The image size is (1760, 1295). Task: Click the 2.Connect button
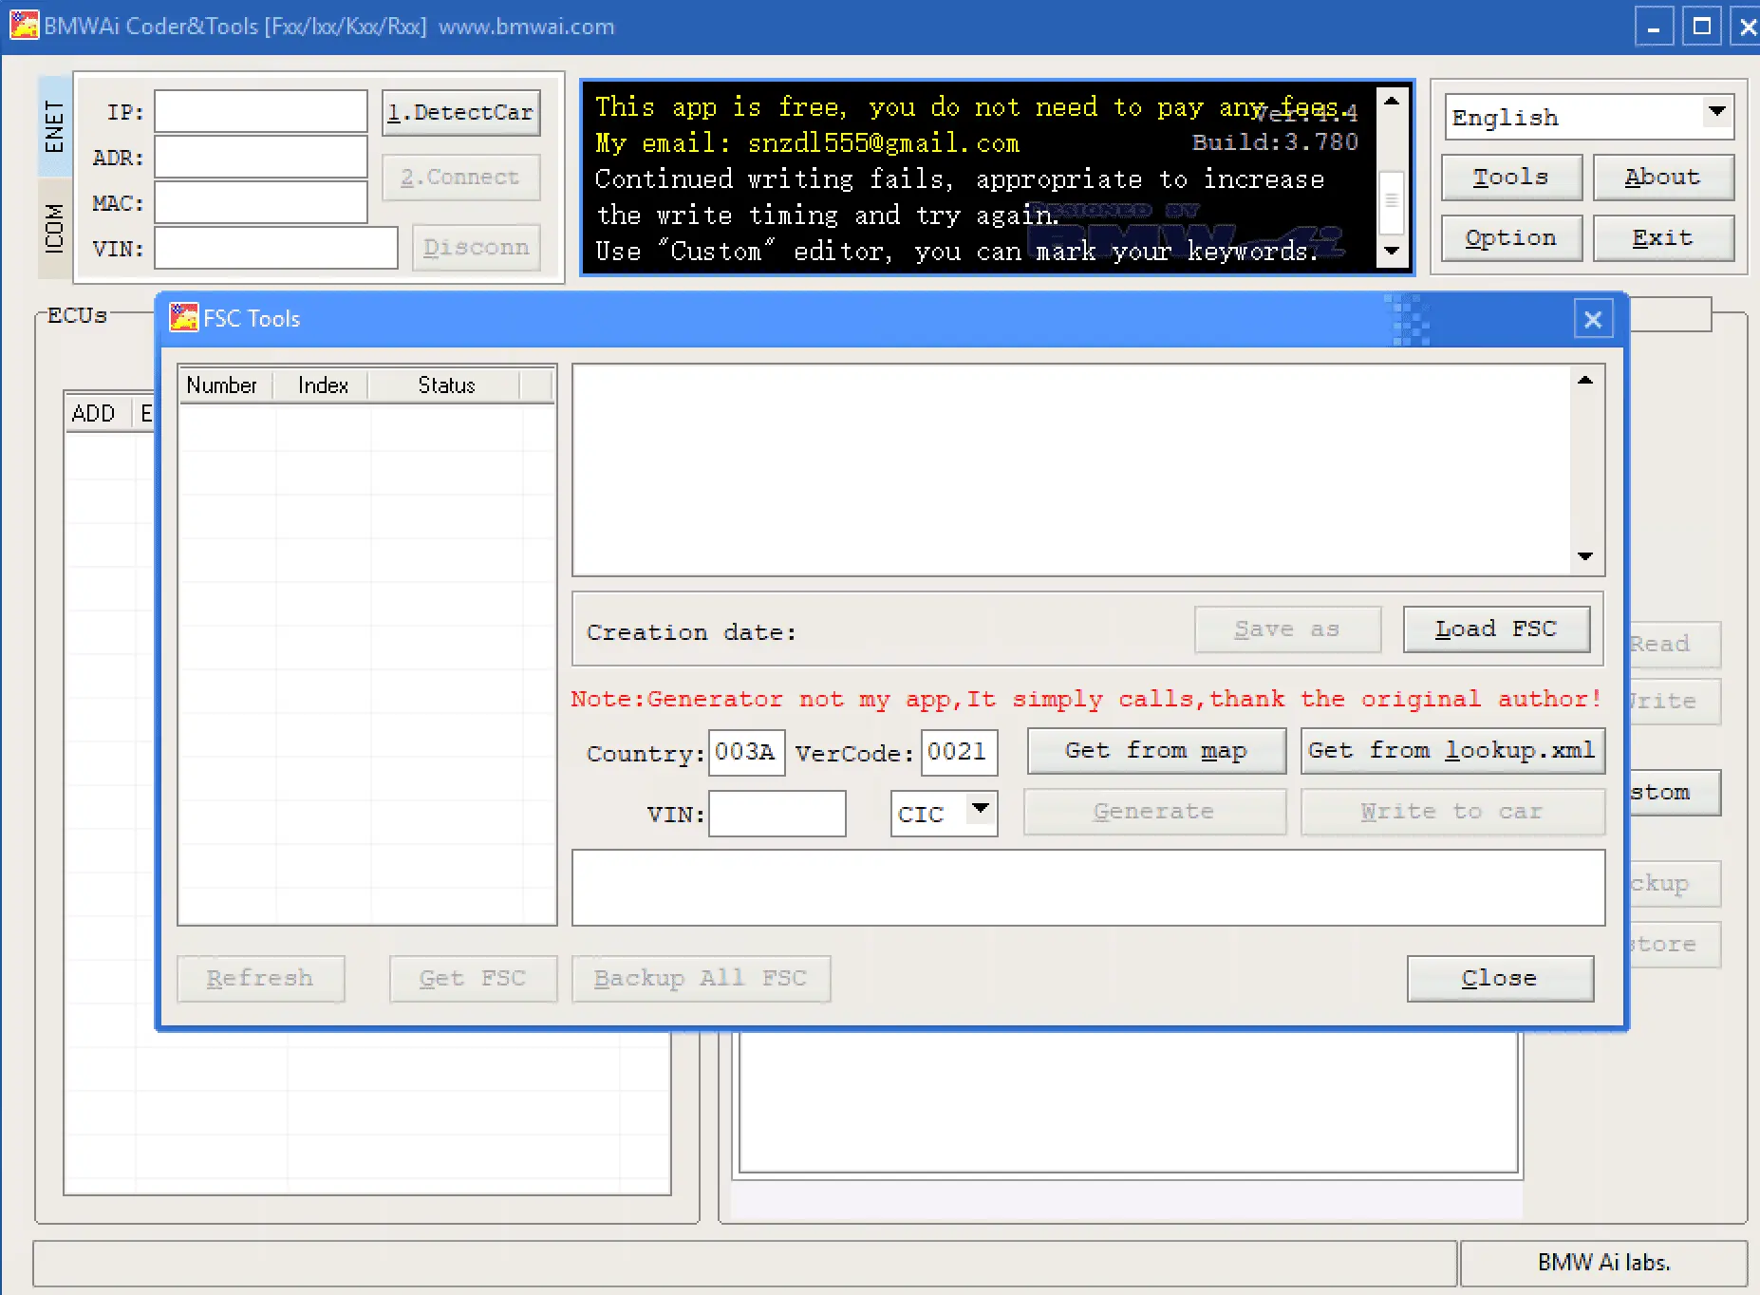coord(461,178)
